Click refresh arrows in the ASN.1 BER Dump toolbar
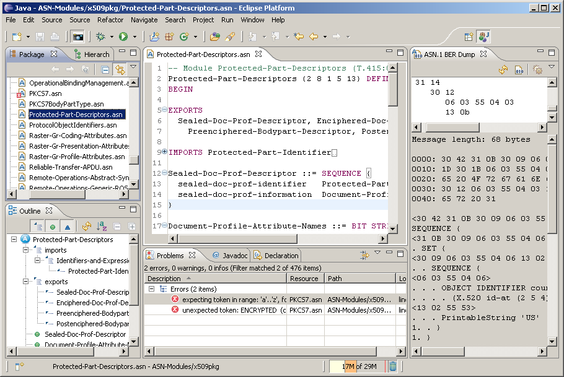The image size is (564, 377). [503, 70]
